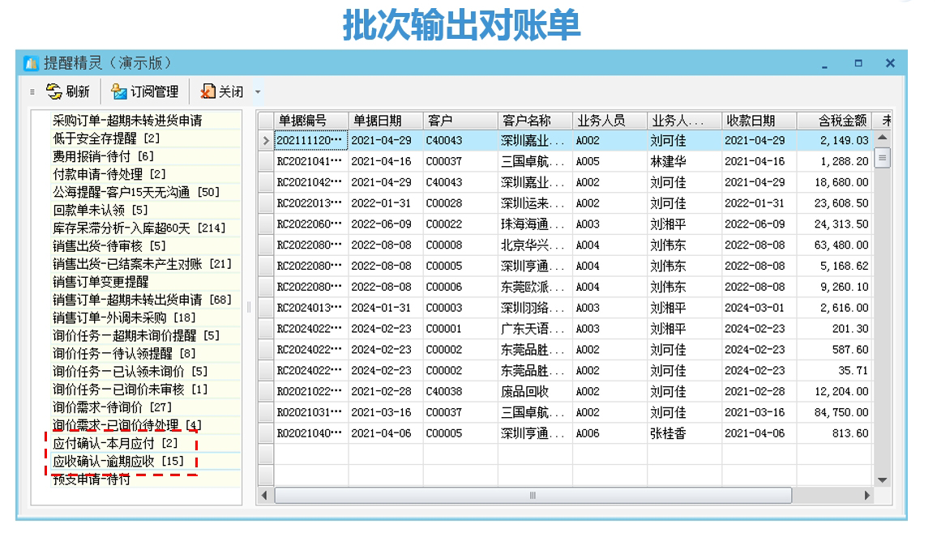Select 回款单未认领 [5] item

coord(100,211)
